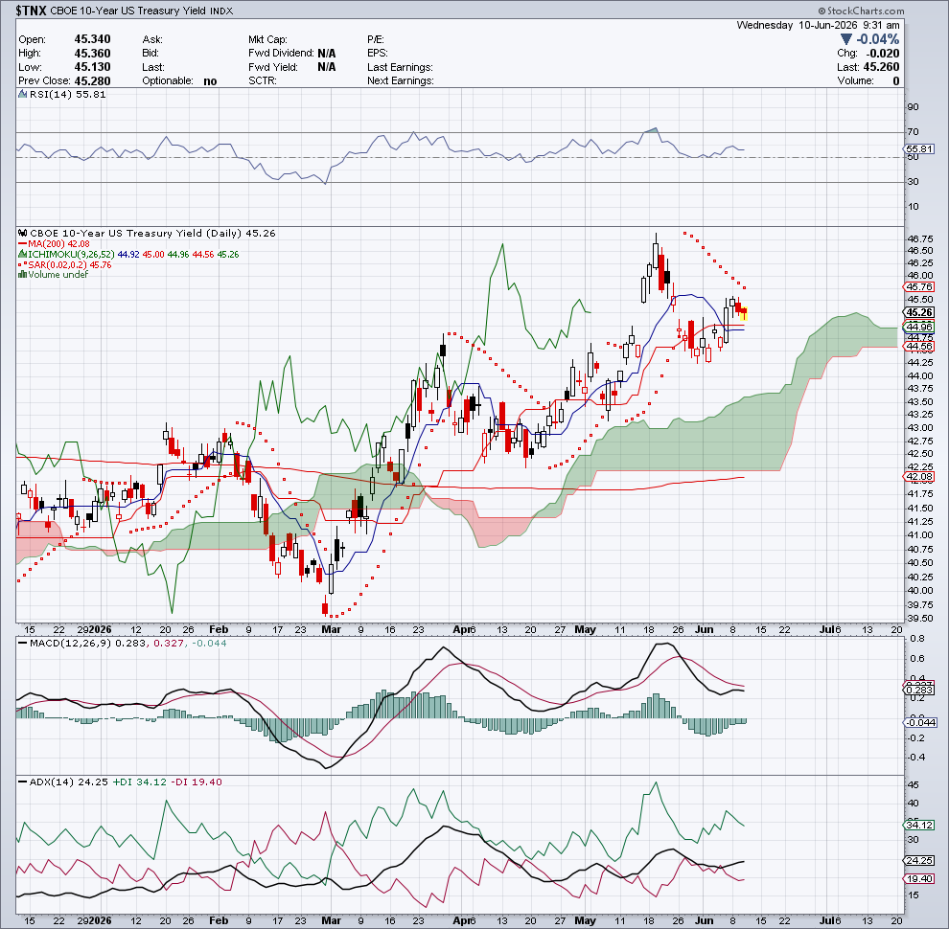Click the 24.25 ADX axis value tag

coord(919,860)
